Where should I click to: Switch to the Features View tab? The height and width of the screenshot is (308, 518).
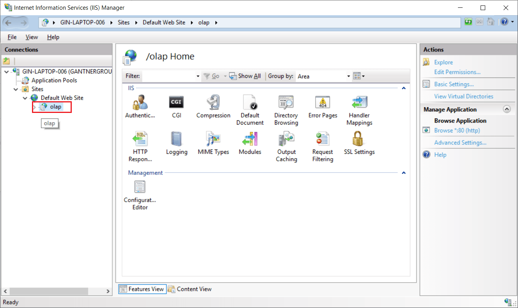pyautogui.click(x=142, y=289)
